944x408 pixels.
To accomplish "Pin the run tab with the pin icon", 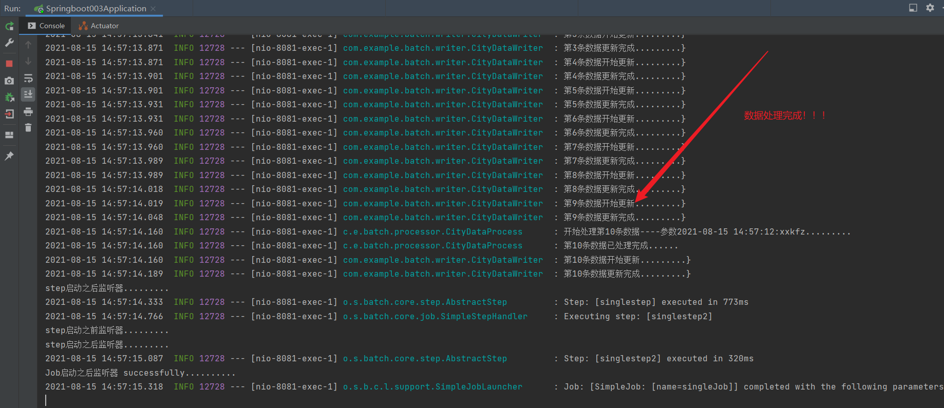I will (x=9, y=156).
